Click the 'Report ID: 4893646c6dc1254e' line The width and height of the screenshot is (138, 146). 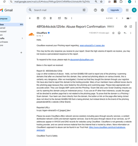point(49,71)
